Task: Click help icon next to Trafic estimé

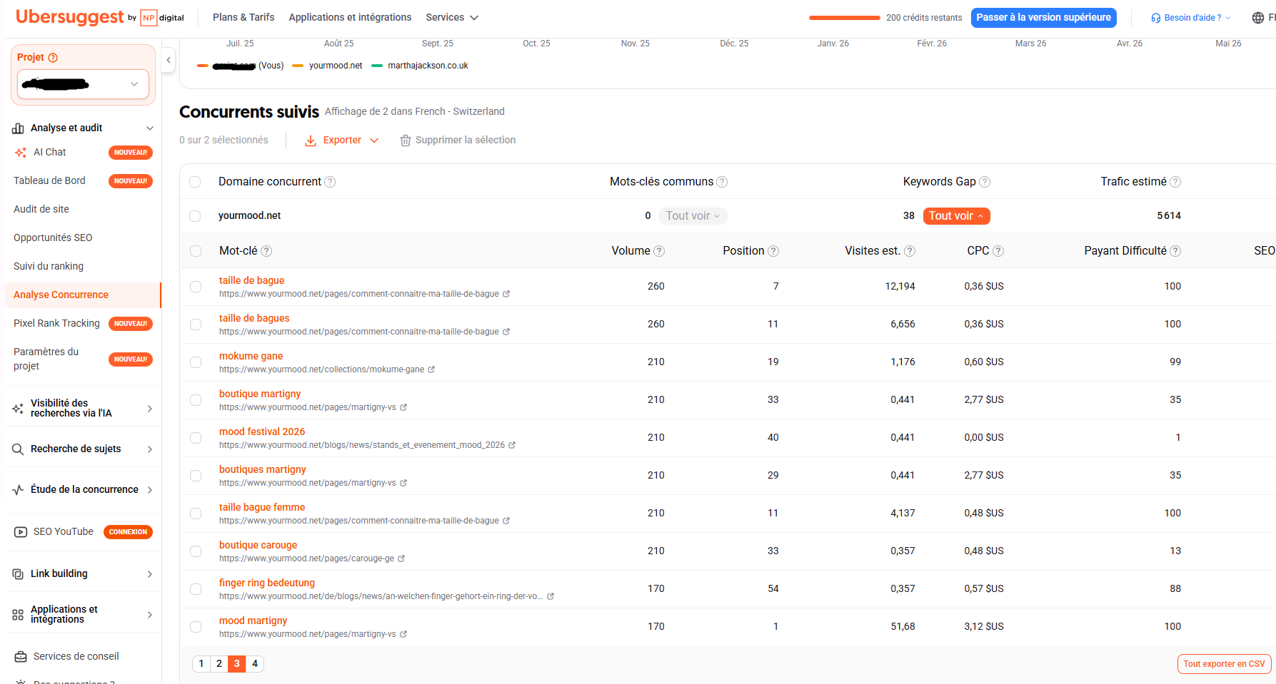Action: pyautogui.click(x=1175, y=182)
